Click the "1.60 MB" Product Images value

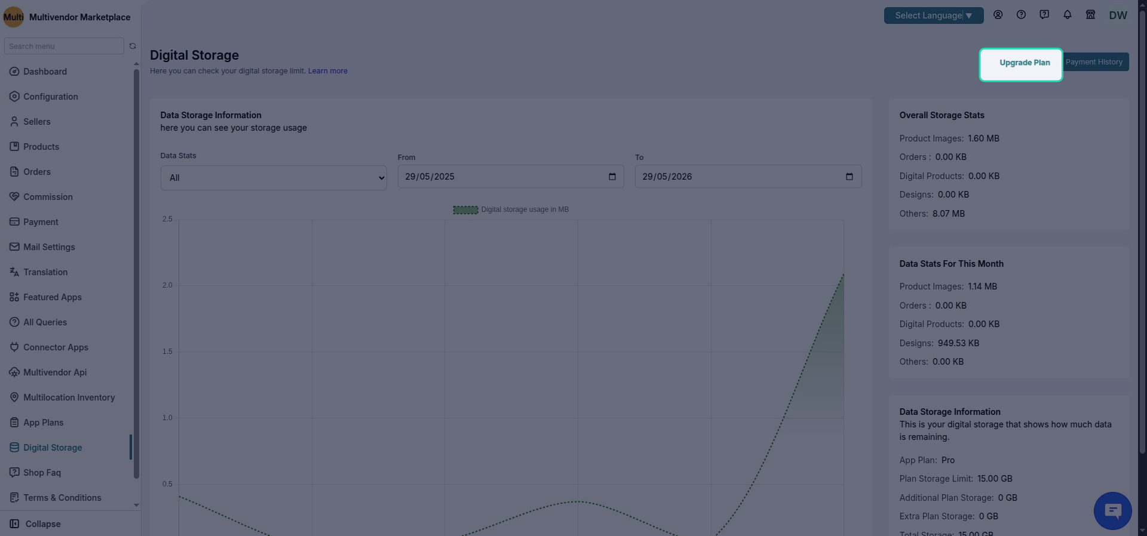983,138
